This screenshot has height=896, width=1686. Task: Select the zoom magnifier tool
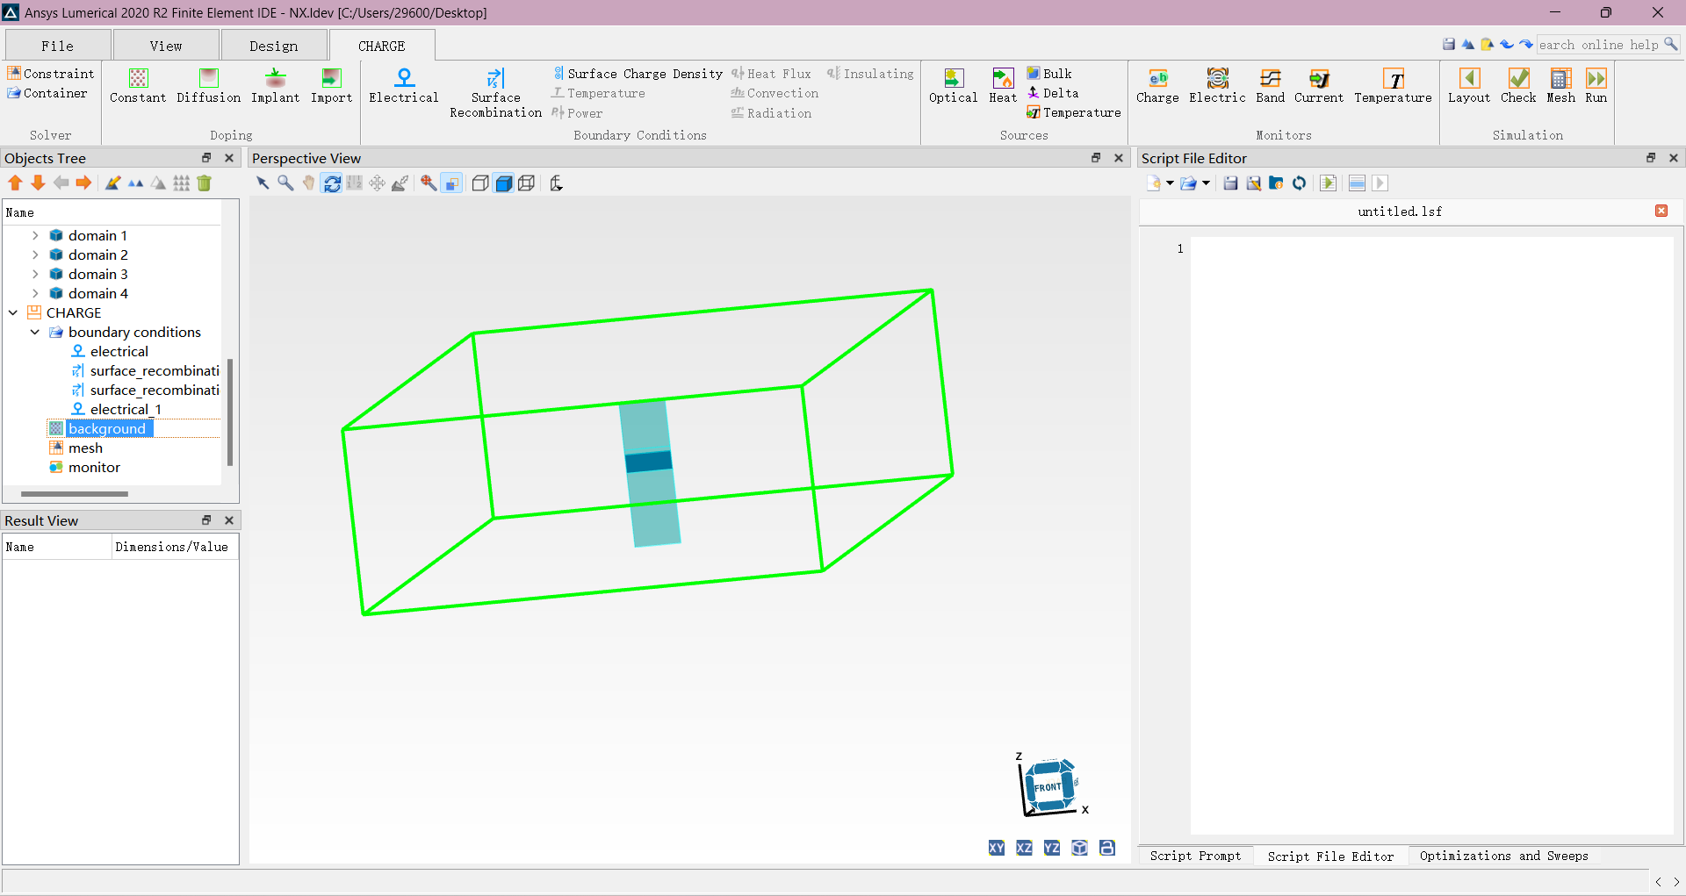click(x=285, y=183)
